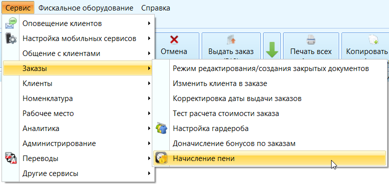Screen dimensions: 389x184
Task: Open the Переводы submenu
Action: coord(78,158)
